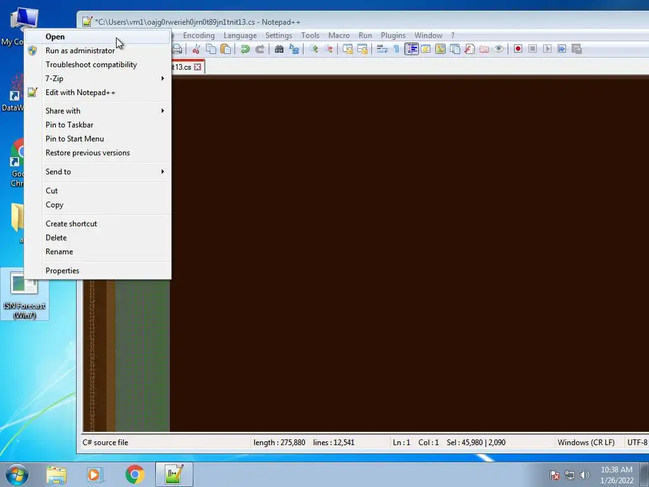Click the Redo arrow toolbar icon
The image size is (649, 487).
[x=259, y=49]
